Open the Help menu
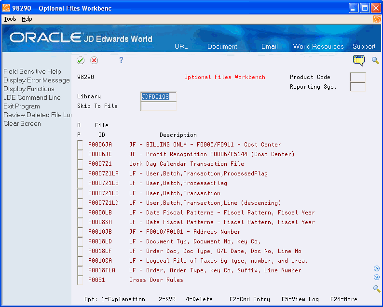 point(27,19)
